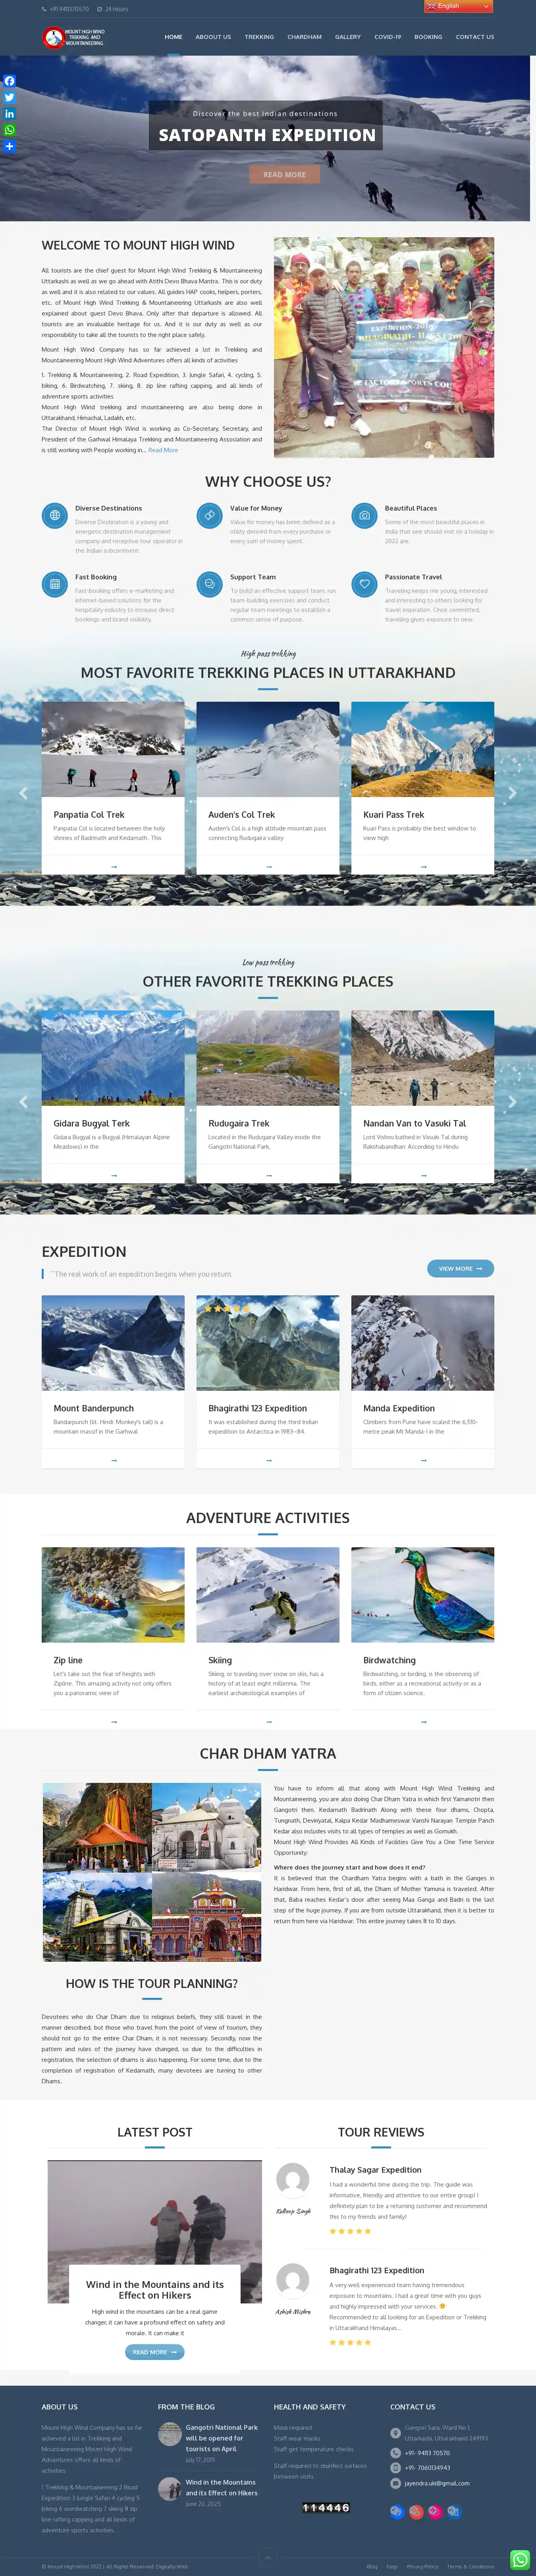The width and height of the screenshot is (536, 2576).
Task: Open the Panpatia Col Trek thumbnail
Action: [113, 749]
